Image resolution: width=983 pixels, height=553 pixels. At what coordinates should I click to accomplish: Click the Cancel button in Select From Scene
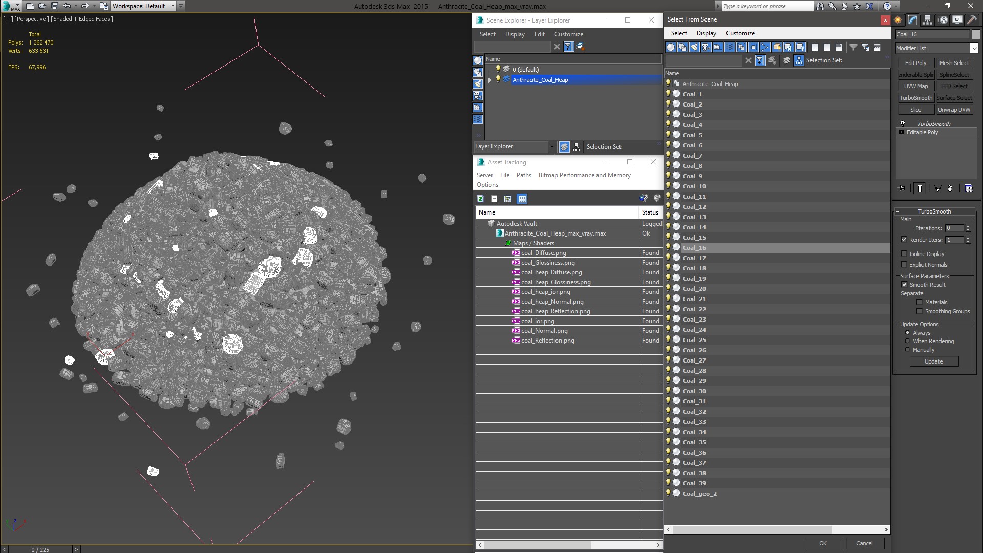[864, 543]
